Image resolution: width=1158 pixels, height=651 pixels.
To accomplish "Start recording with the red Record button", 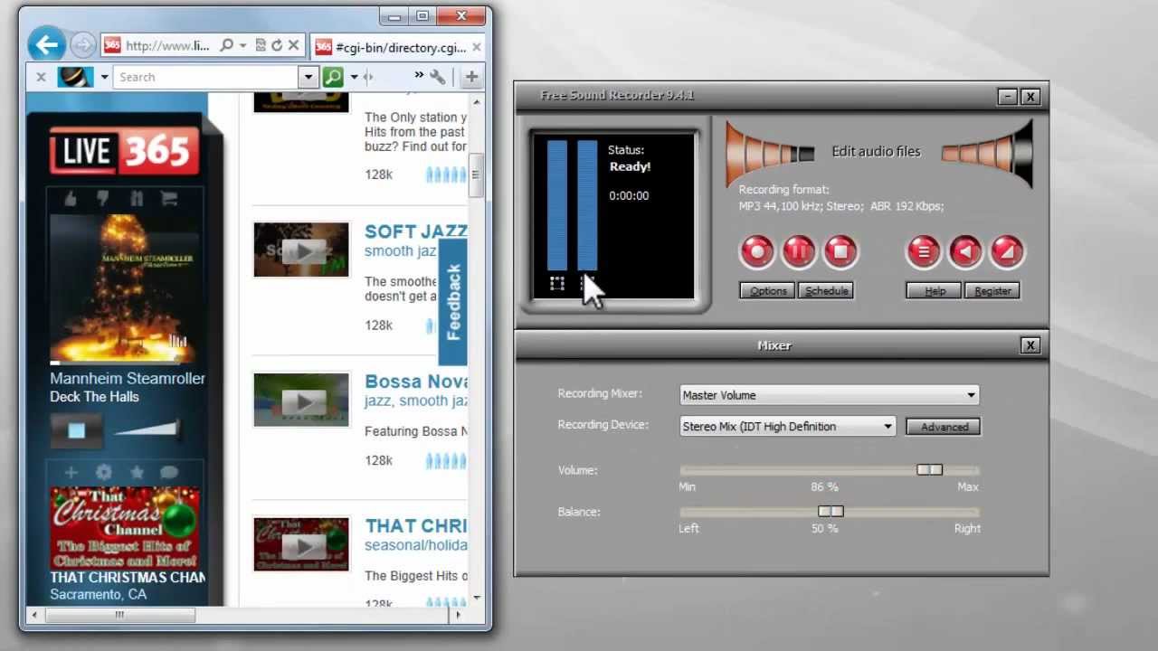I will pyautogui.click(x=757, y=251).
